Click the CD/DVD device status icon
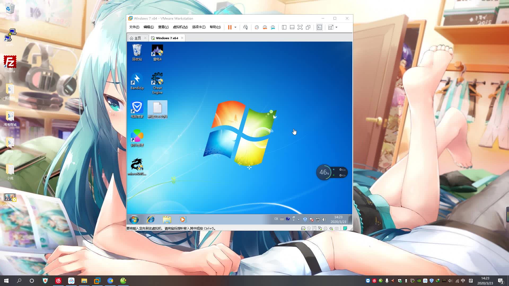 309,228
